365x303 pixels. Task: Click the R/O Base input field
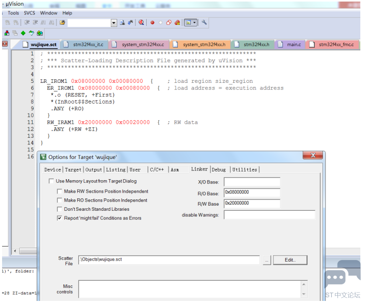(x=252, y=193)
